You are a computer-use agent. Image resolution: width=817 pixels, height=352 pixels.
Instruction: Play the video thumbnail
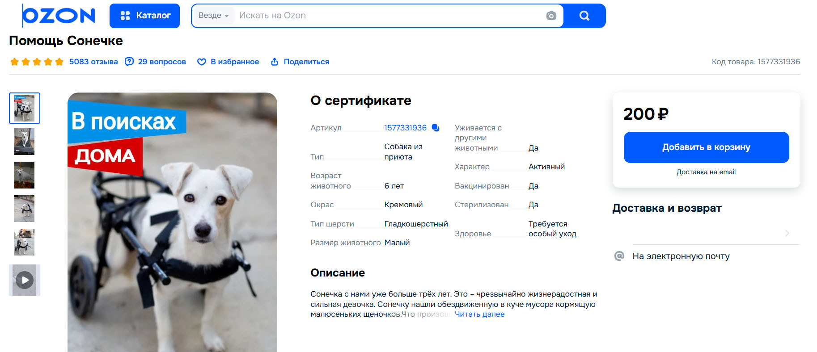(25, 280)
